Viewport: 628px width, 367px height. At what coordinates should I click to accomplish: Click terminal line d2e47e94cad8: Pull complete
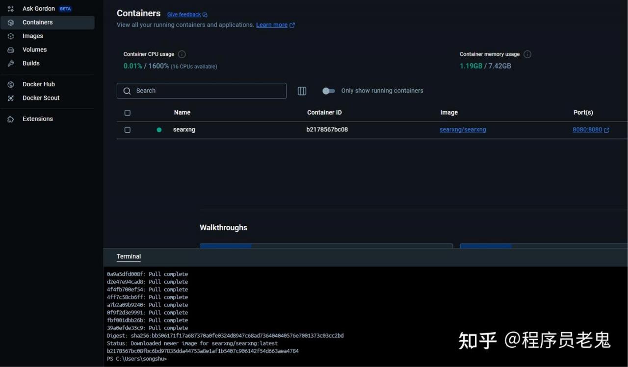[147, 282]
